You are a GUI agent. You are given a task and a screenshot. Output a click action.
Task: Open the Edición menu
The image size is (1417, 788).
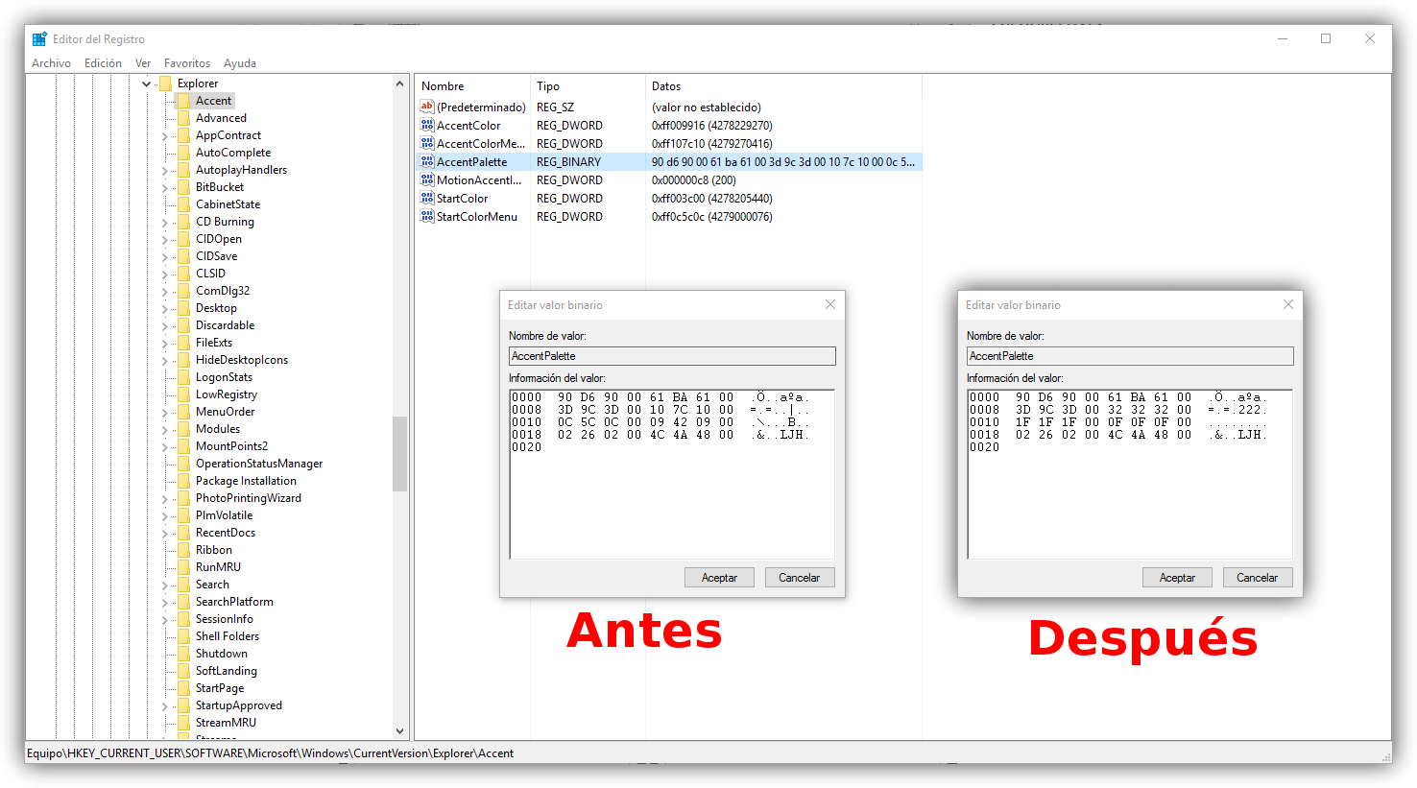tap(103, 63)
